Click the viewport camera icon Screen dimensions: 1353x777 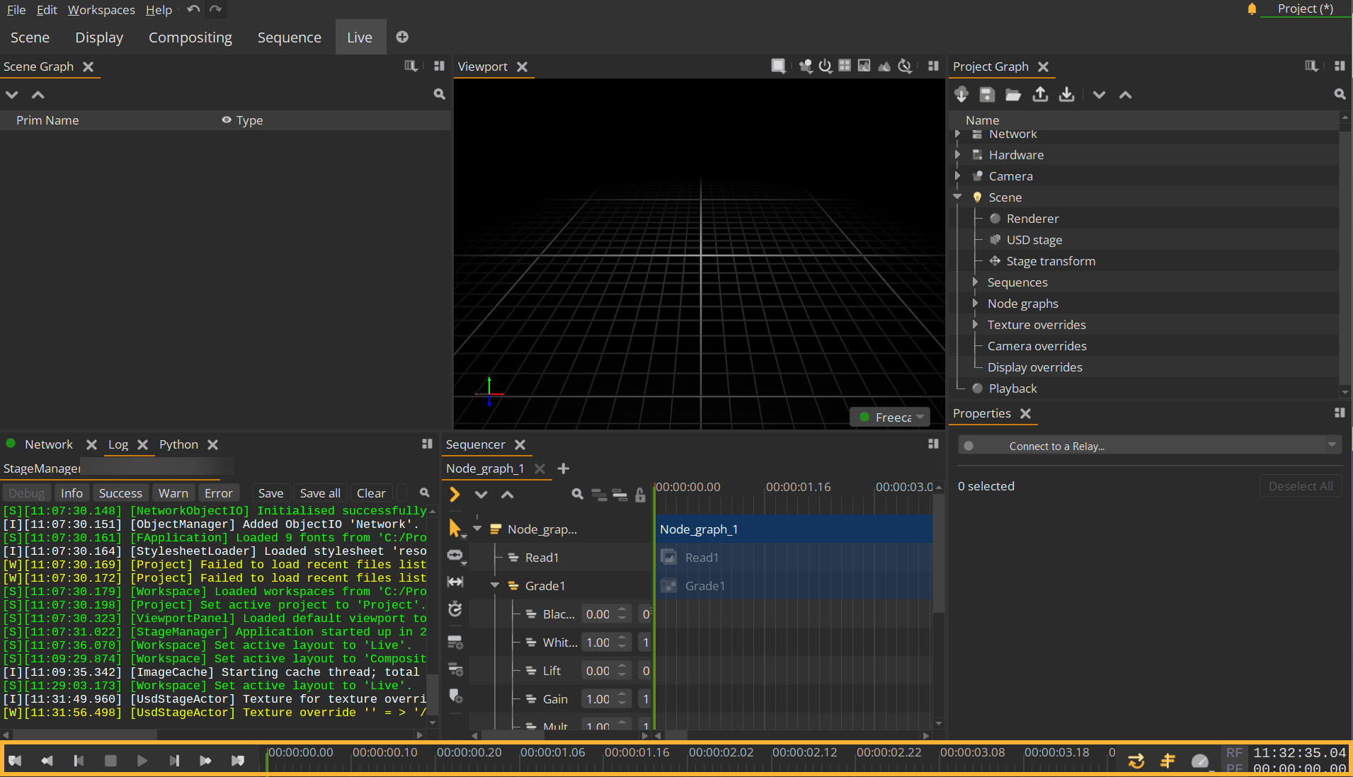click(805, 66)
